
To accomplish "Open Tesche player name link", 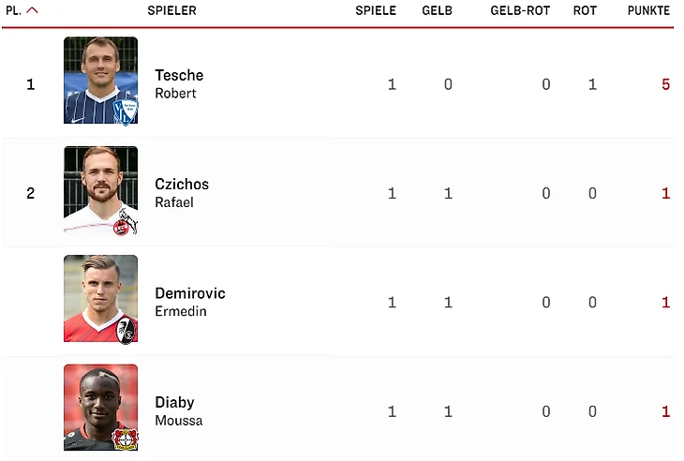I will tap(179, 76).
